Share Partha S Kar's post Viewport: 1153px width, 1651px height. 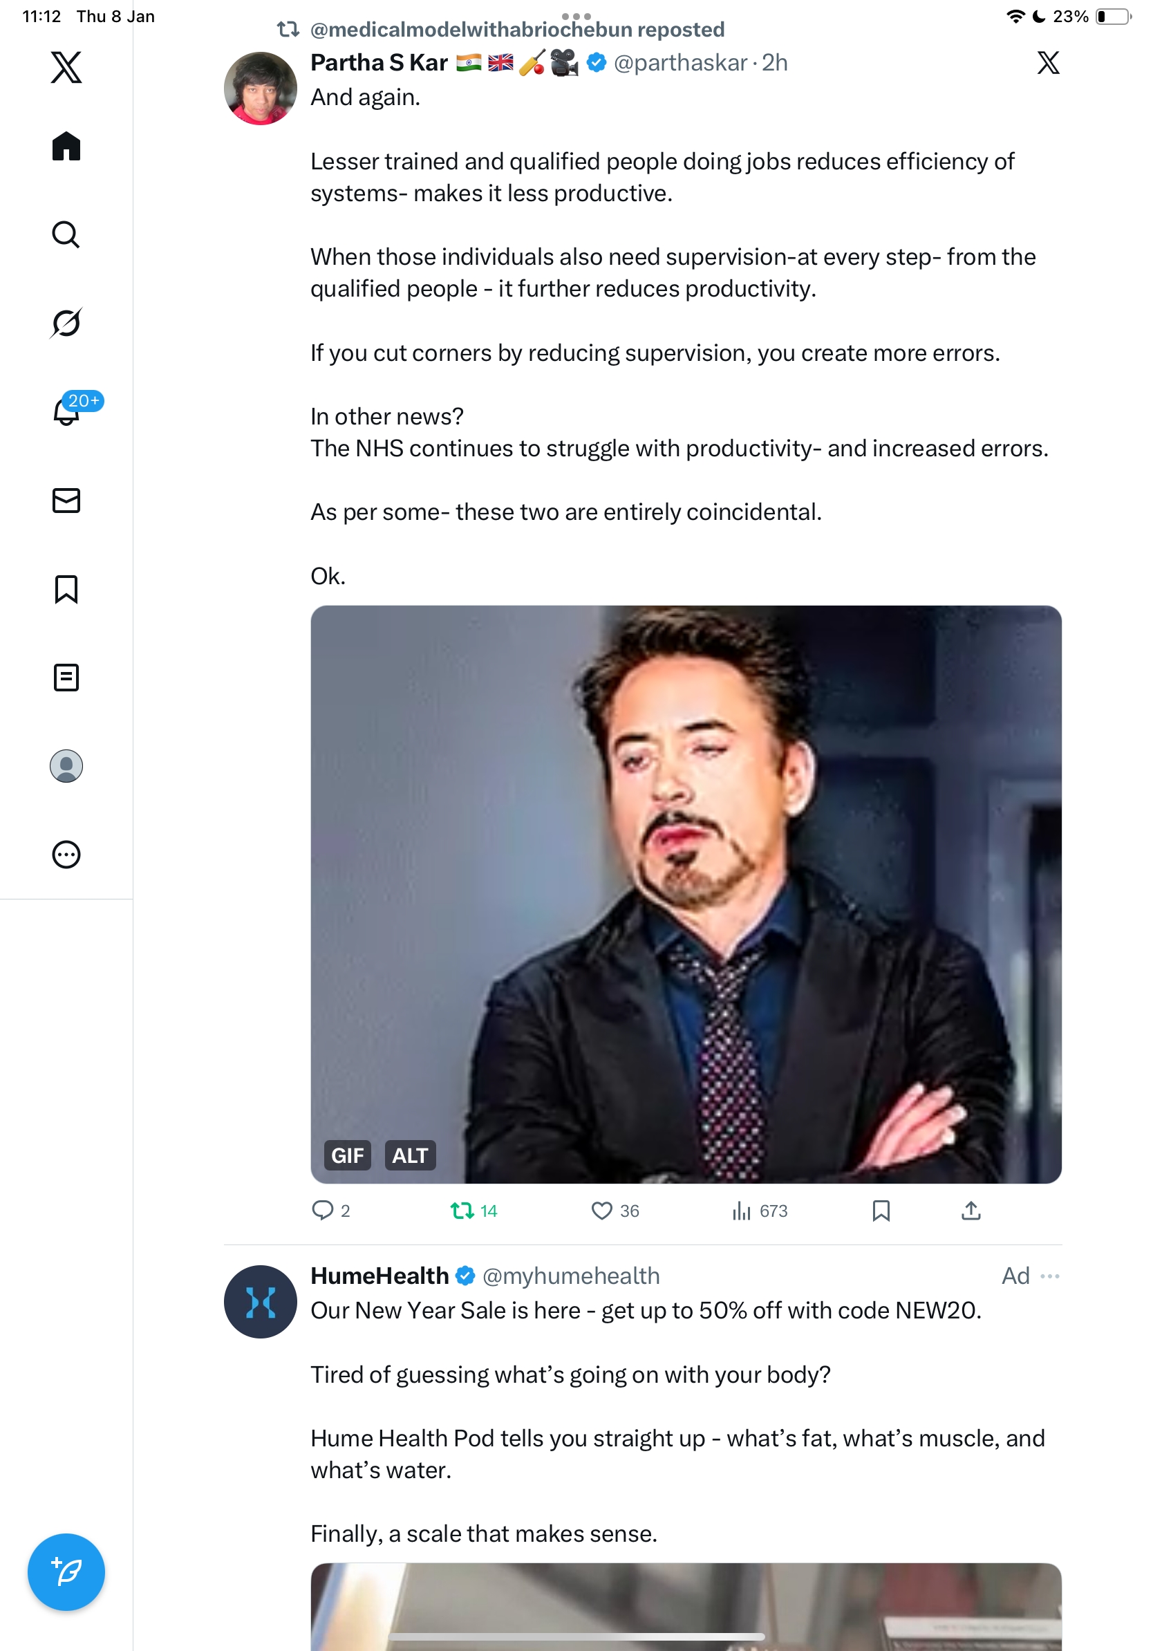pos(971,1211)
